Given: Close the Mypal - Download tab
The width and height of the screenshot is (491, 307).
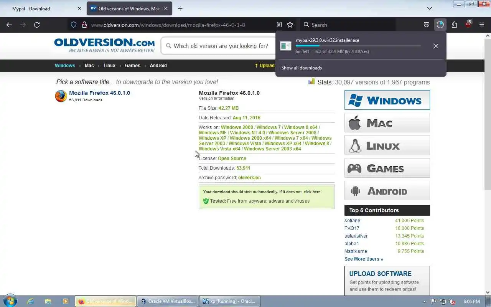Looking at the screenshot, I should click(79, 8).
